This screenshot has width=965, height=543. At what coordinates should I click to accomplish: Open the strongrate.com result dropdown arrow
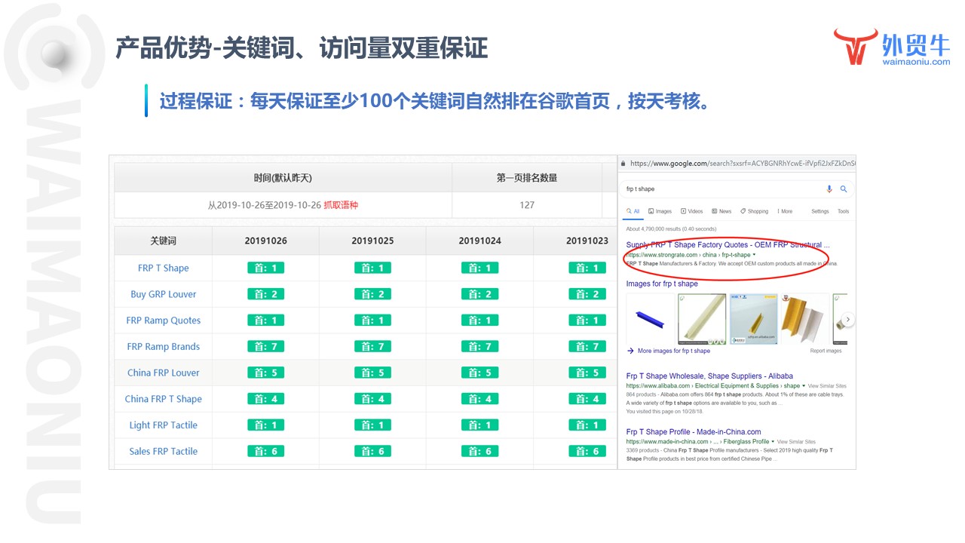754,255
